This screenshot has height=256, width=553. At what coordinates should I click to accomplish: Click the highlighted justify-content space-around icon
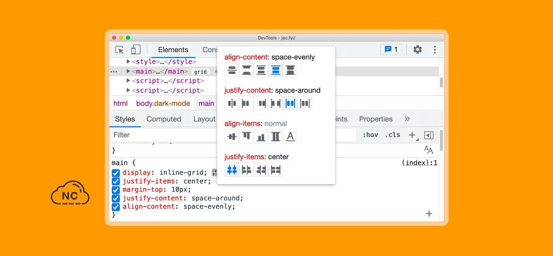(290, 103)
